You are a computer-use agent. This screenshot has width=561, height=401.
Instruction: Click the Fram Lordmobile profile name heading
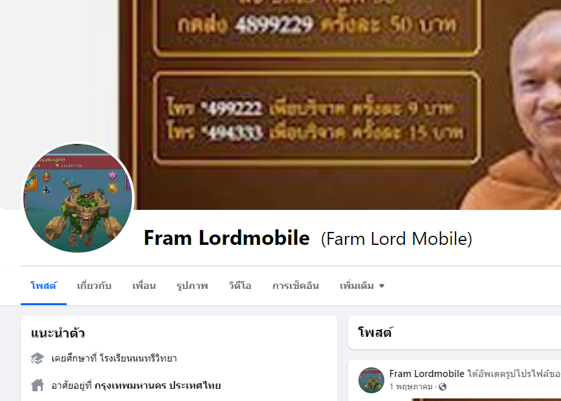click(x=226, y=238)
